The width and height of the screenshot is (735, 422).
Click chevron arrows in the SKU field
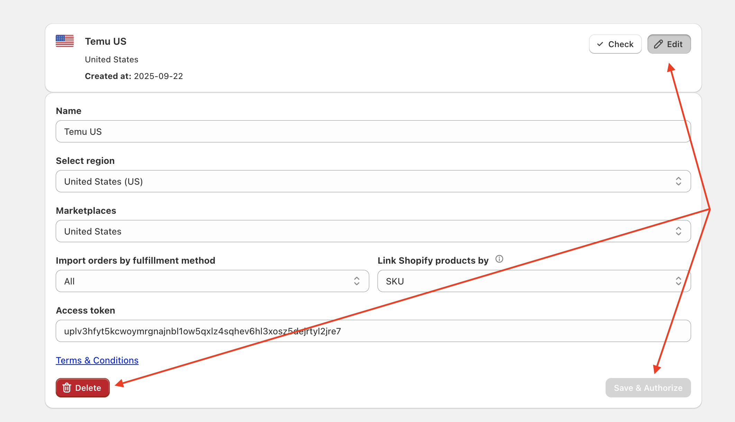678,281
